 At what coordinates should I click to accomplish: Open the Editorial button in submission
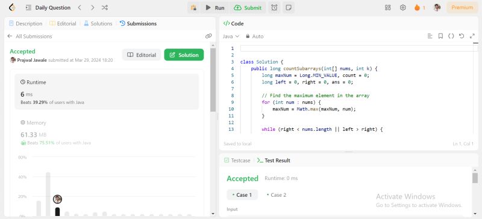142,55
